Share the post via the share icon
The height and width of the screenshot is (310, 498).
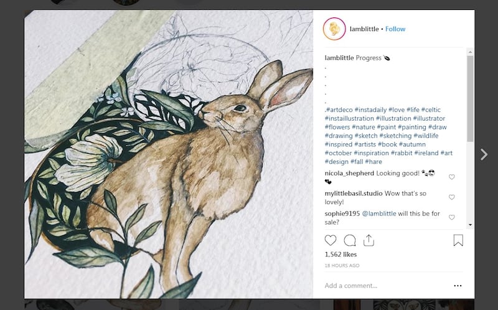(x=369, y=240)
